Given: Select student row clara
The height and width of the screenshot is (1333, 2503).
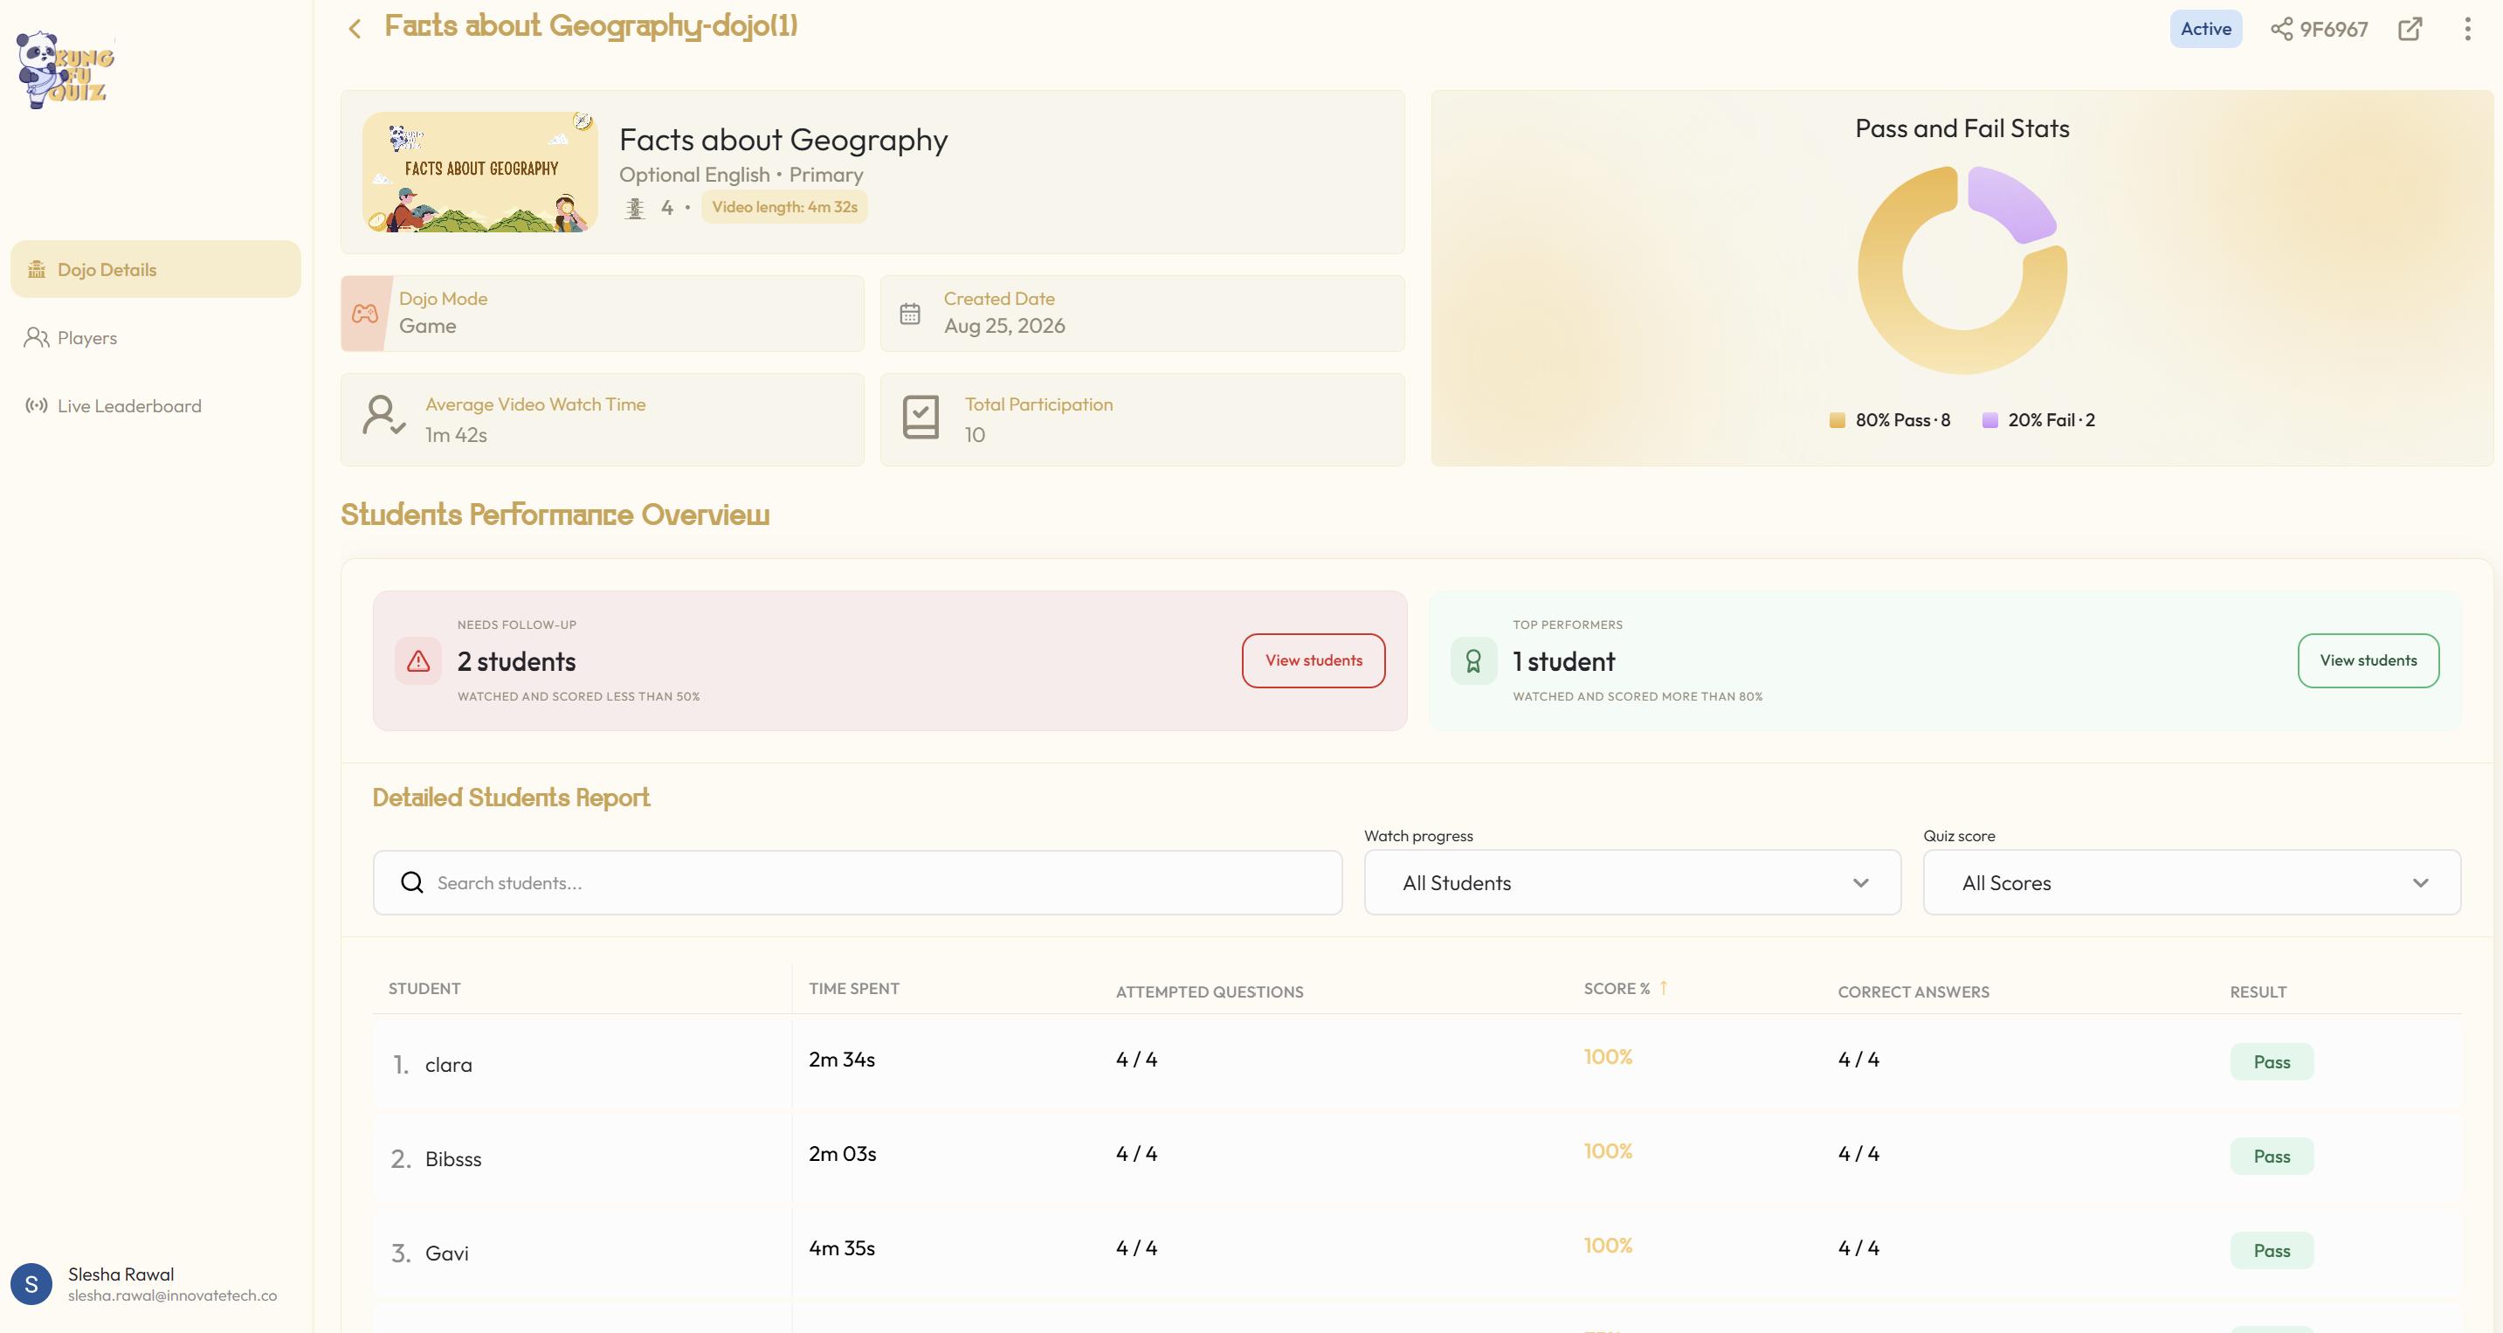Looking at the screenshot, I should 1417,1062.
